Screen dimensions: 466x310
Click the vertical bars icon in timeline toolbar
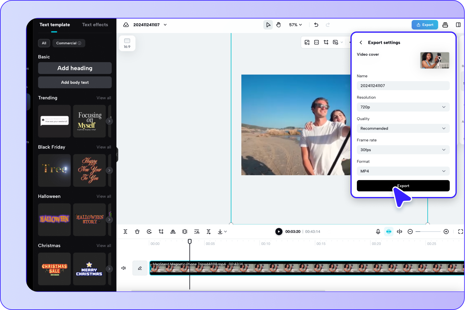[185, 232]
